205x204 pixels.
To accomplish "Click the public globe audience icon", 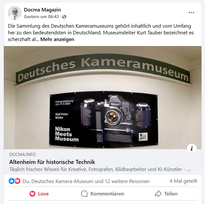I will coord(64,17).
